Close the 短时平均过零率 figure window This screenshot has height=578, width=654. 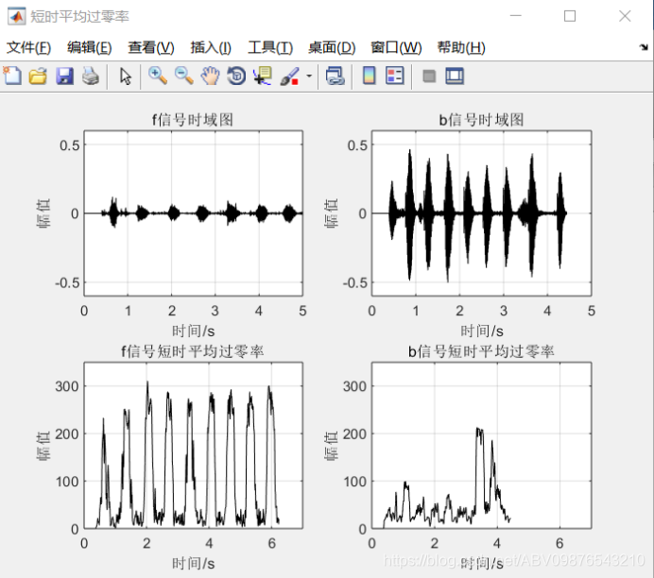(x=625, y=16)
